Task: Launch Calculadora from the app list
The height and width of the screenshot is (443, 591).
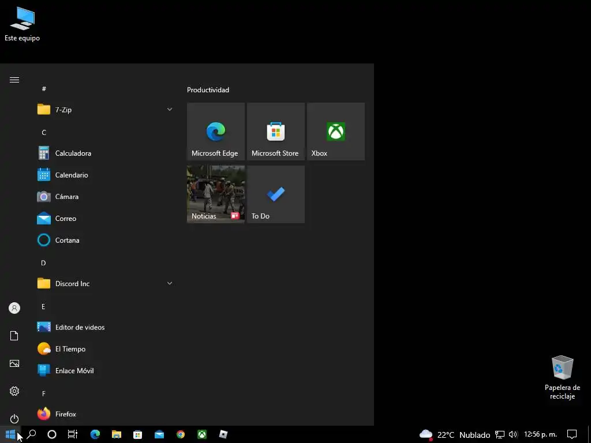Action: tap(106, 153)
